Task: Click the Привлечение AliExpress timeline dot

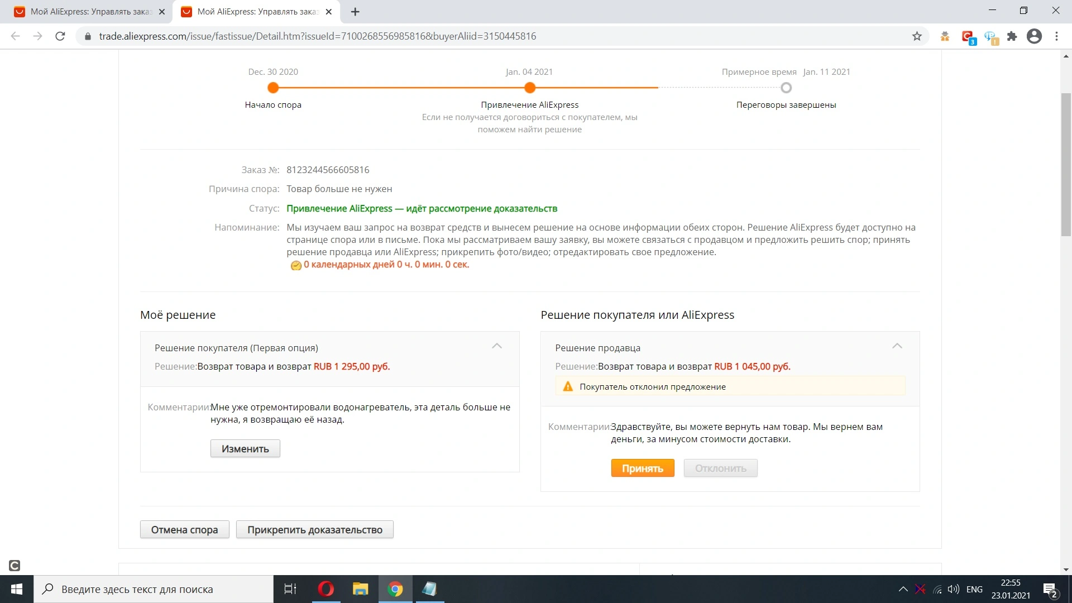Action: coord(530,88)
